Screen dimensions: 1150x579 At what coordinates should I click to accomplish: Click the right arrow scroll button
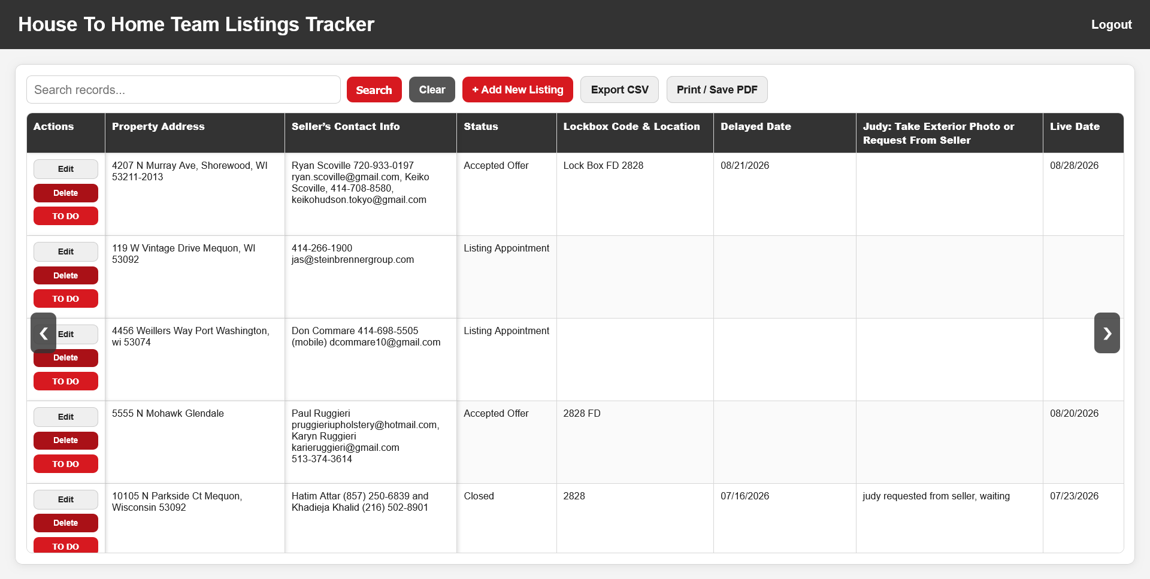click(x=1107, y=333)
